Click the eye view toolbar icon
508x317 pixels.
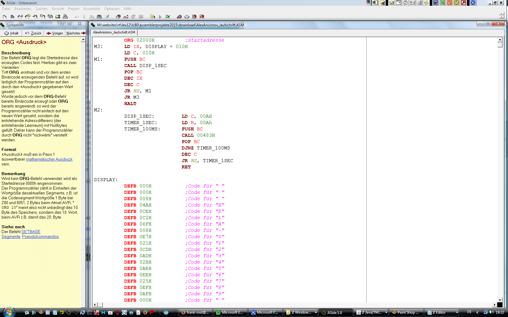tap(118, 17)
